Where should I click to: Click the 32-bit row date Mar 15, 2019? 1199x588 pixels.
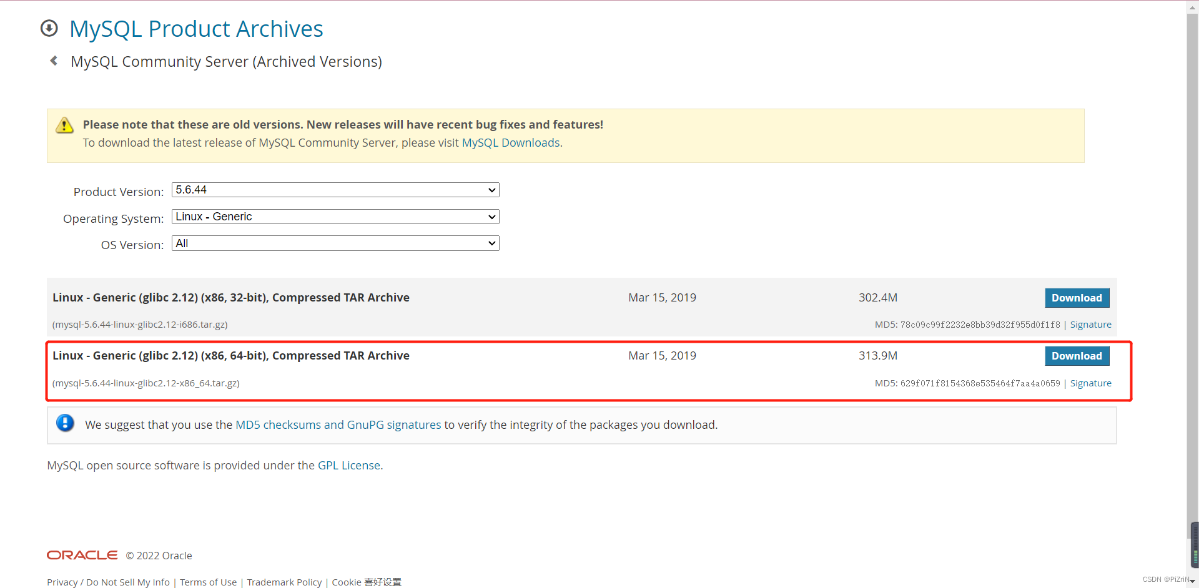click(662, 298)
